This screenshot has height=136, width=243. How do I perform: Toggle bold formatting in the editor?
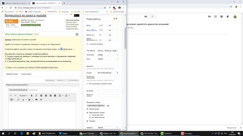[32, 96]
